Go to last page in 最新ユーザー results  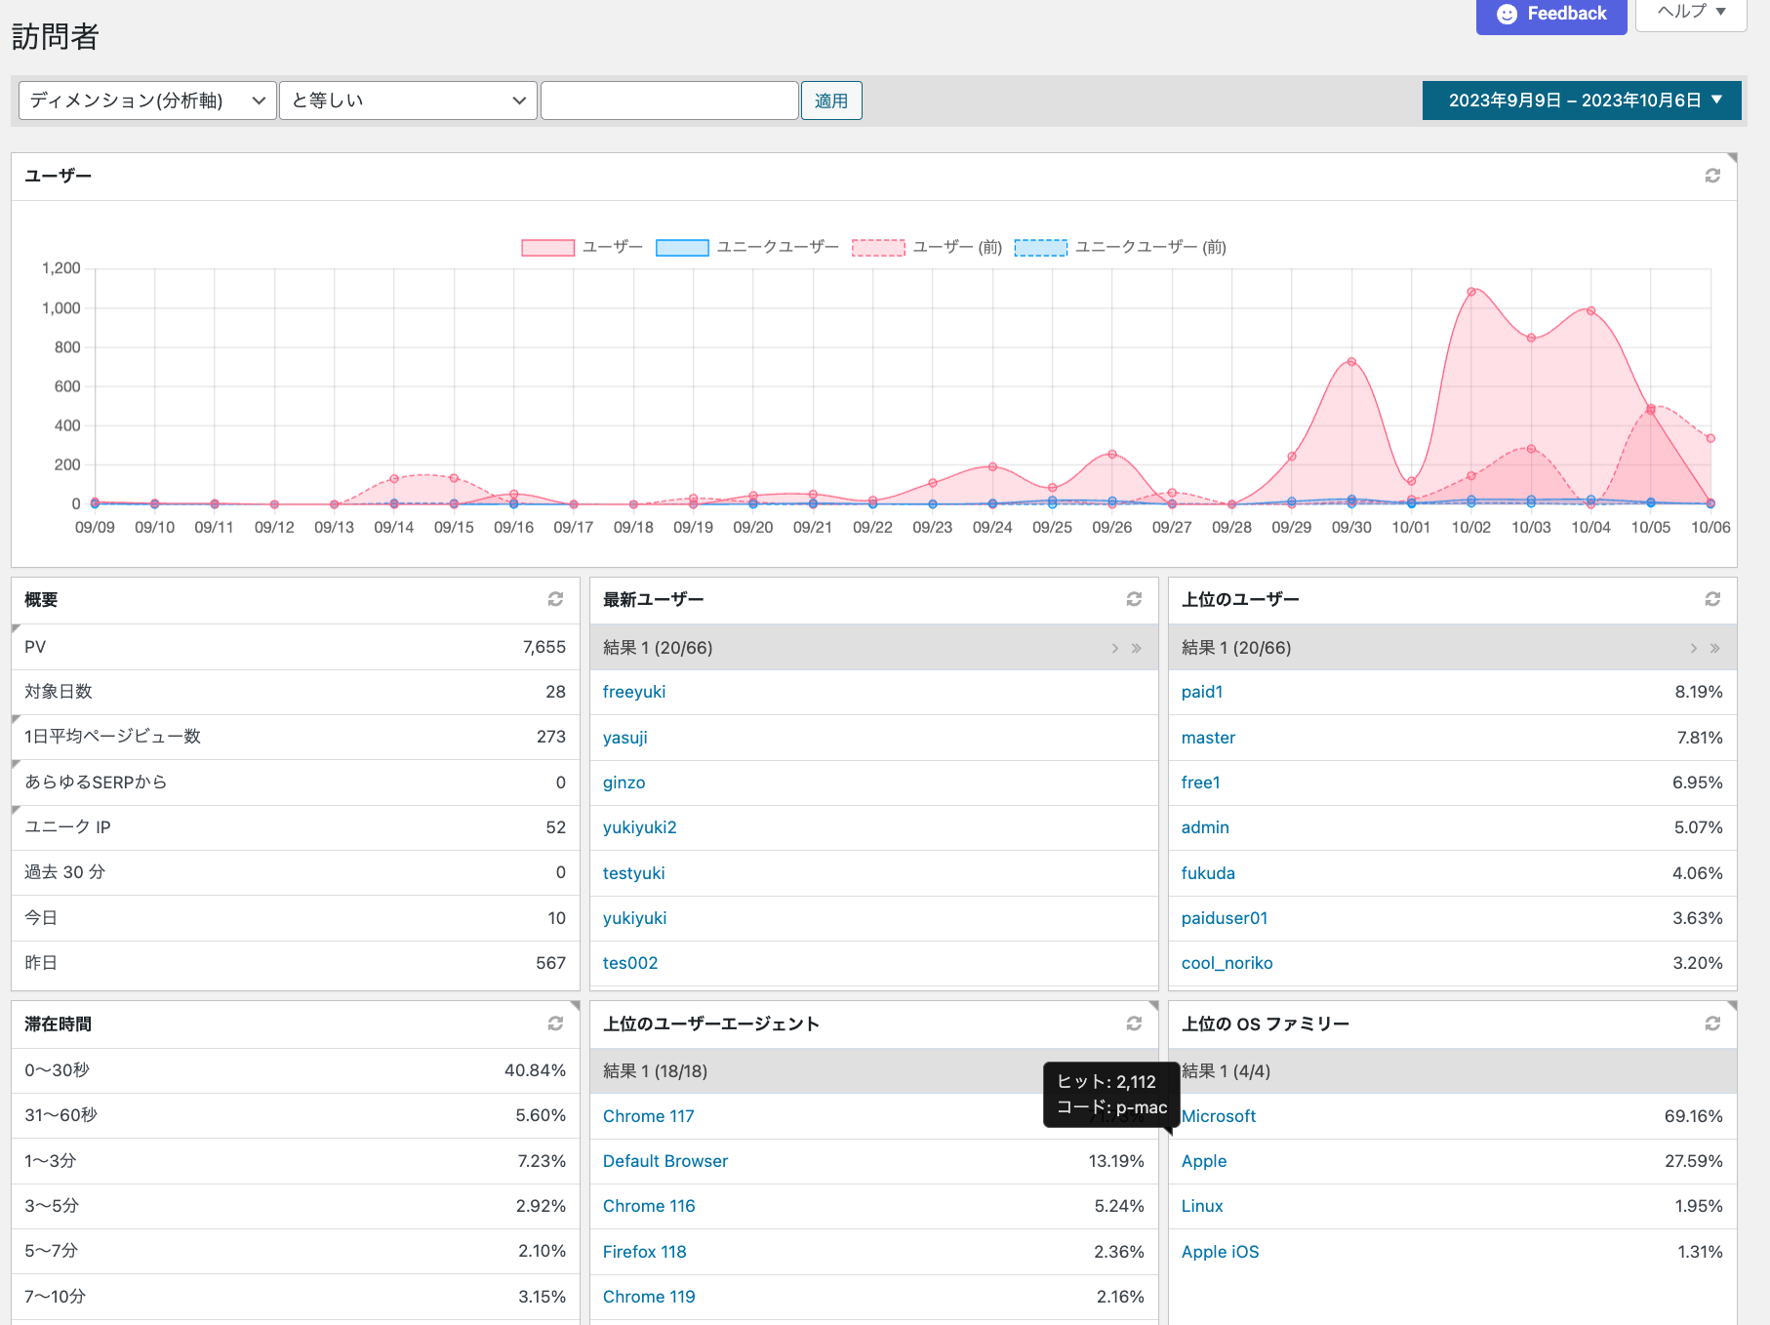click(x=1137, y=648)
